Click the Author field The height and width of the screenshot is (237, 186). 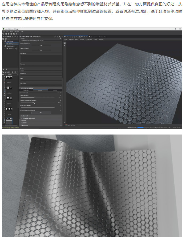[41, 71]
